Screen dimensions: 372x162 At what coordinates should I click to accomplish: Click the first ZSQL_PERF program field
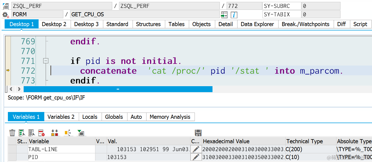(62, 6)
